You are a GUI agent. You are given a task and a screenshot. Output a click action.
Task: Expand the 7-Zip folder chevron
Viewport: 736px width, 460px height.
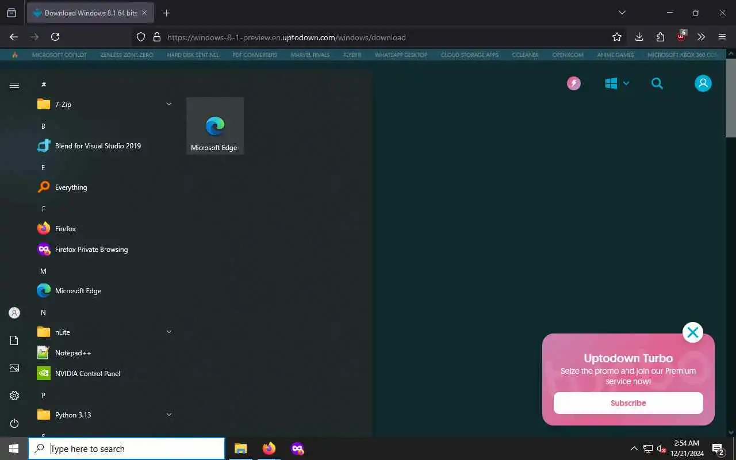169,104
